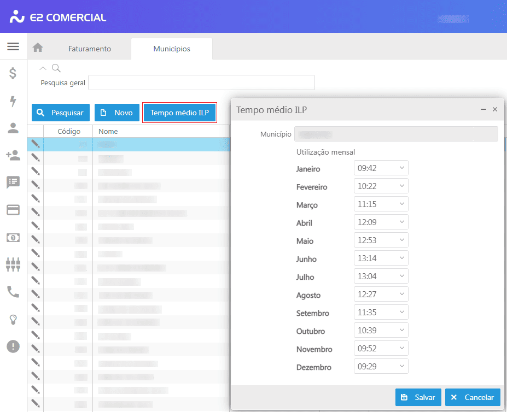The image size is (507, 412).
Task: Select the lightning bolt sidebar icon
Action: (x=13, y=101)
